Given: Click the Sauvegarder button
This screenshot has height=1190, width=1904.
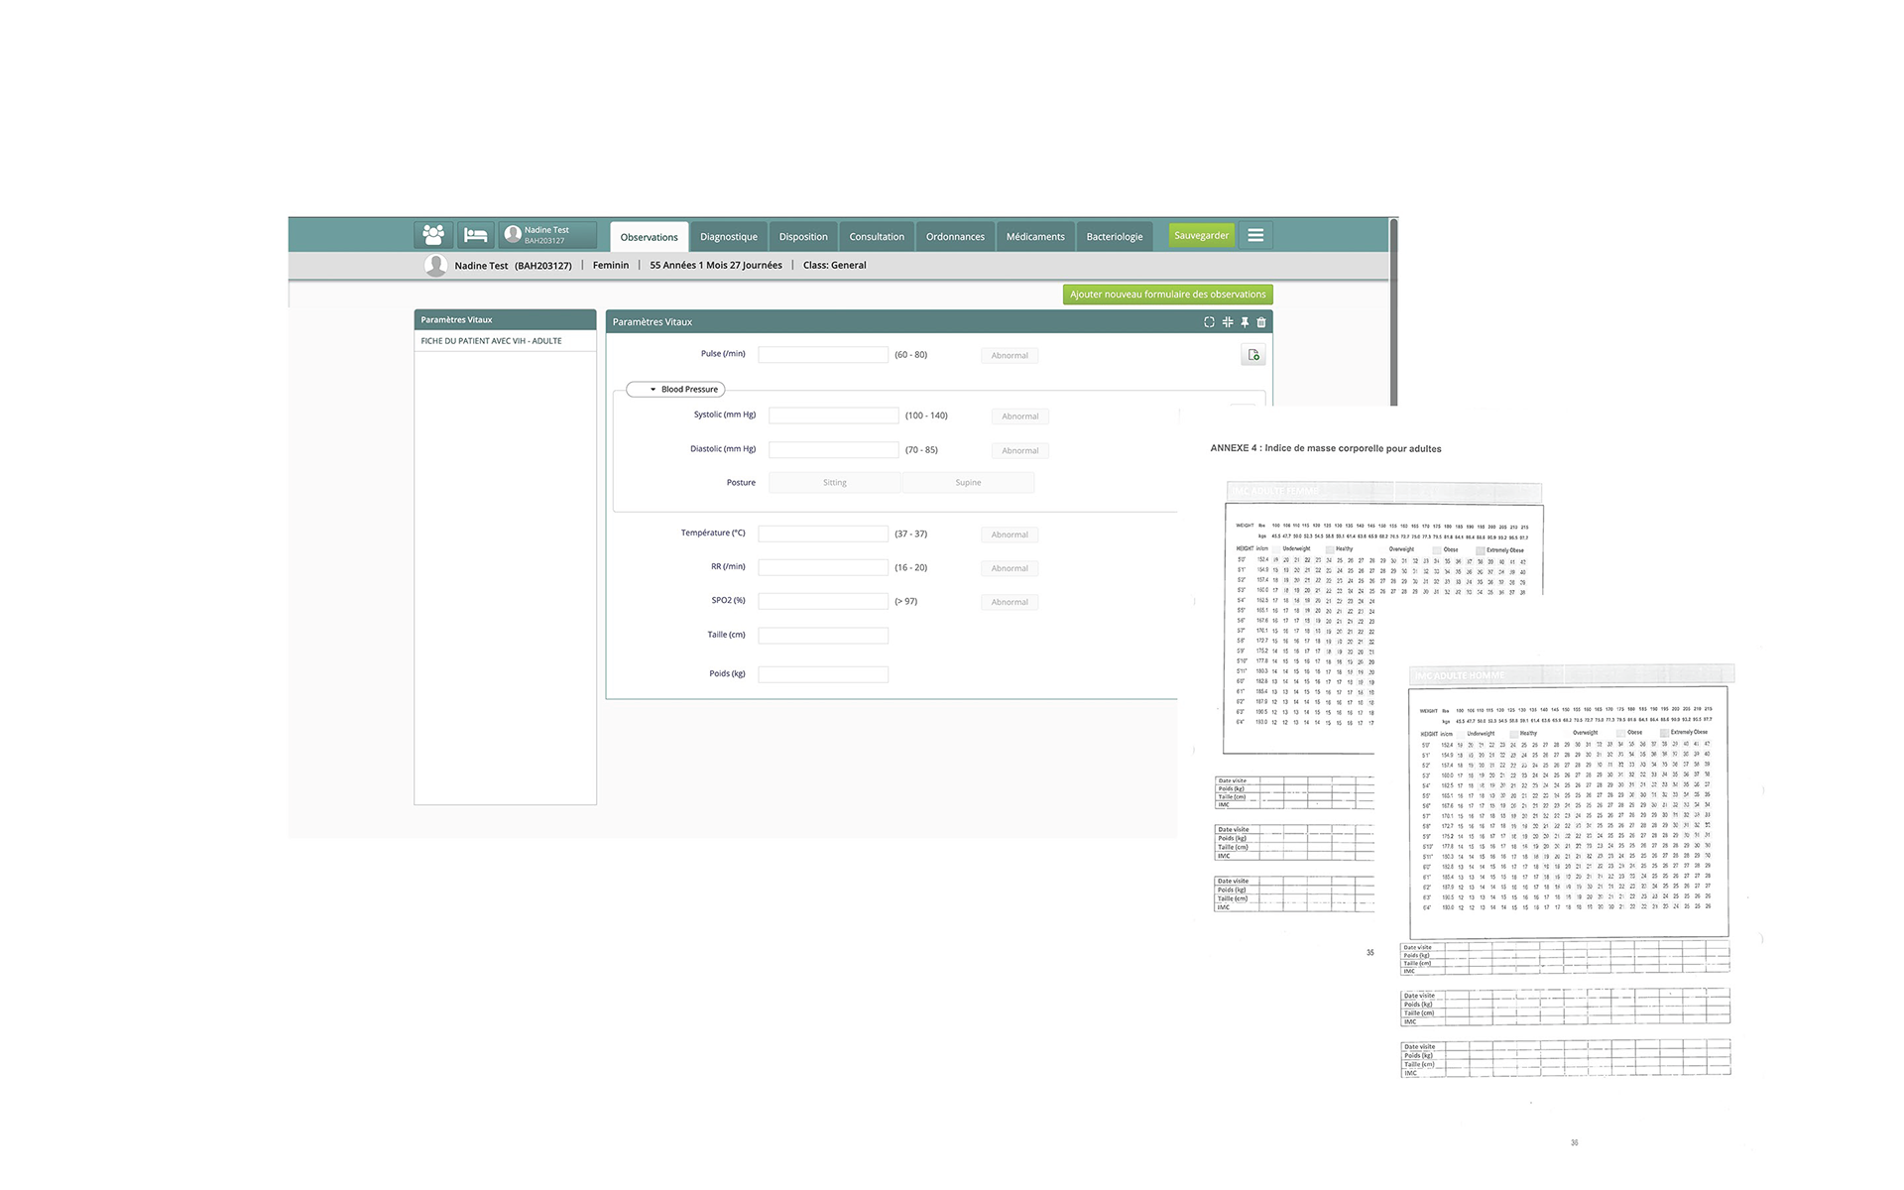Looking at the screenshot, I should [x=1201, y=235].
